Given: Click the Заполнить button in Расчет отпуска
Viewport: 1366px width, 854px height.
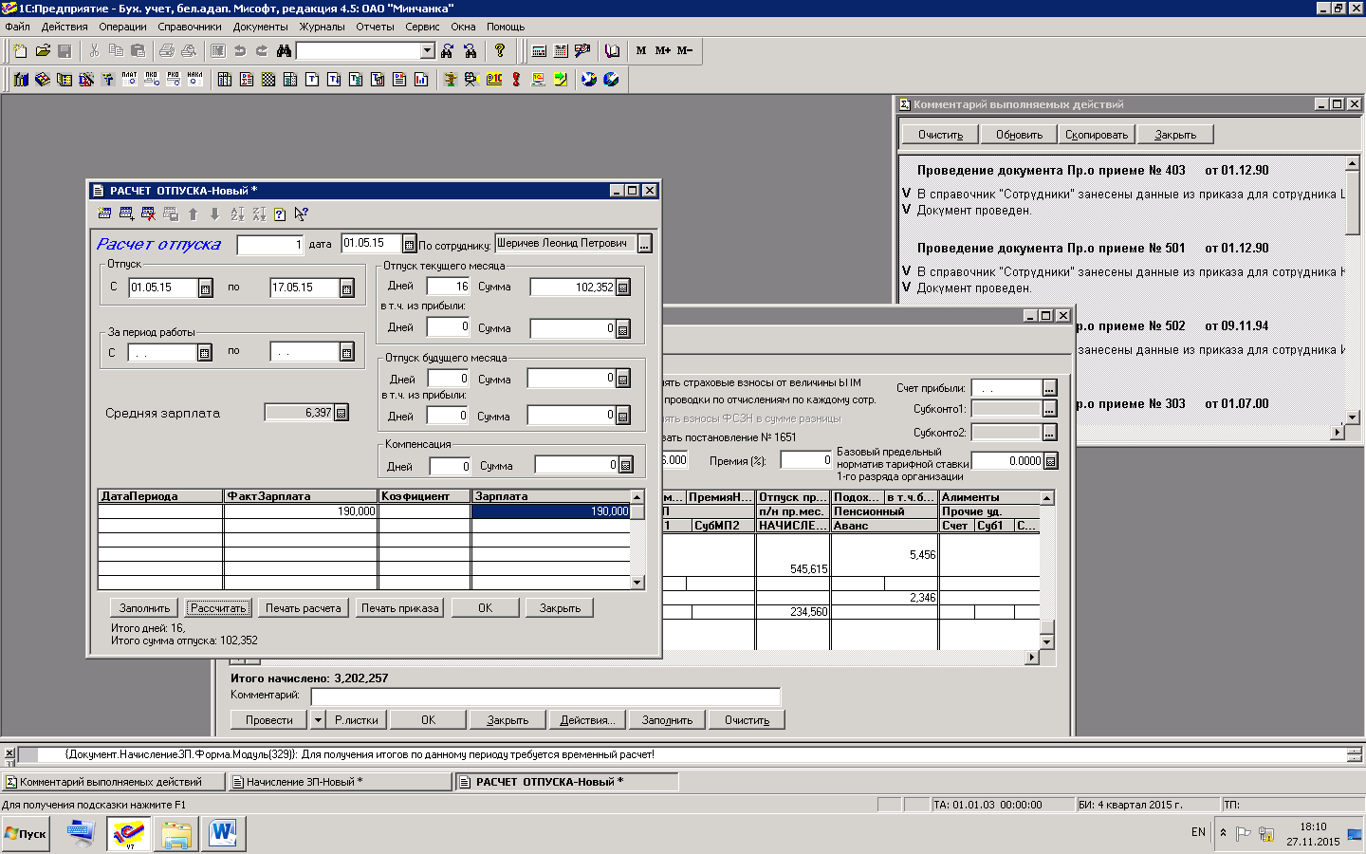Looking at the screenshot, I should 145,608.
